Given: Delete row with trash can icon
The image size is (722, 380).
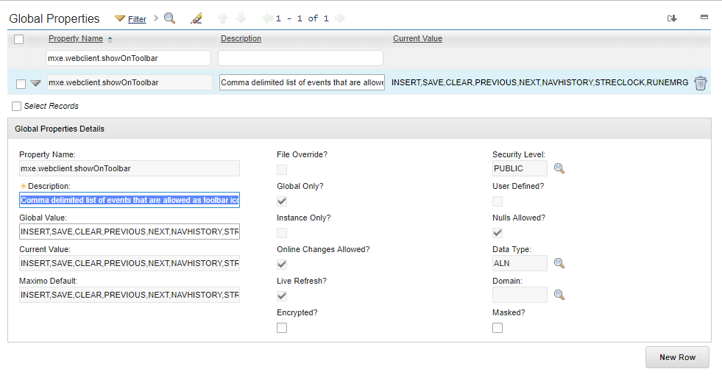Looking at the screenshot, I should 701,83.
